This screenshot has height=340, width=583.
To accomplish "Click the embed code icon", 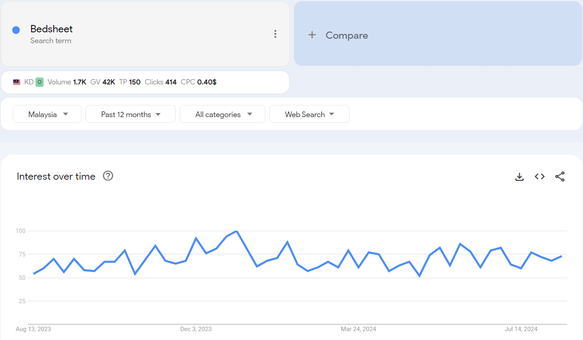I will (x=539, y=176).
